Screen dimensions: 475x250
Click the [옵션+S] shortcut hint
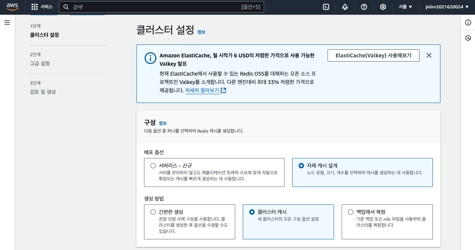pyautogui.click(x=251, y=7)
